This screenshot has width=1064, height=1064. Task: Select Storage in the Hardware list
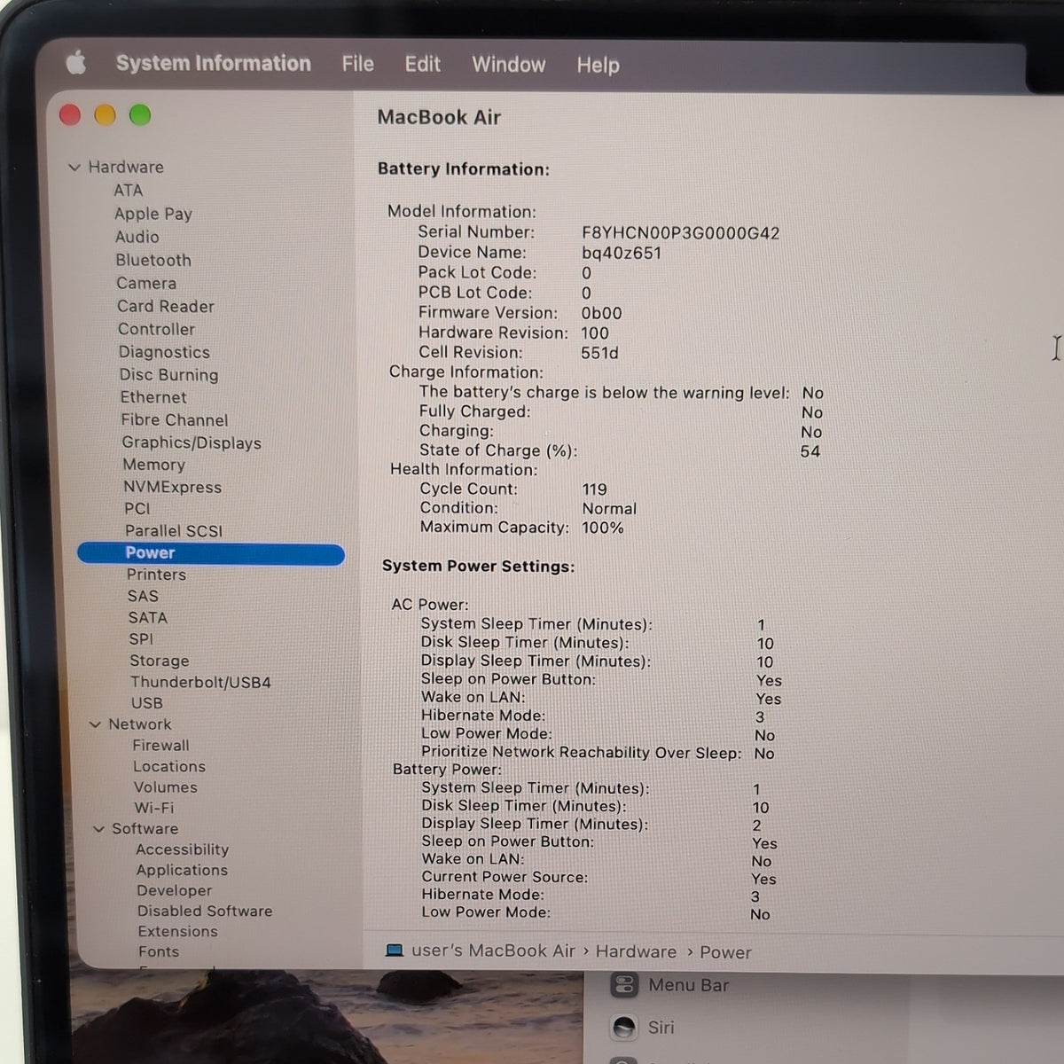(x=160, y=661)
